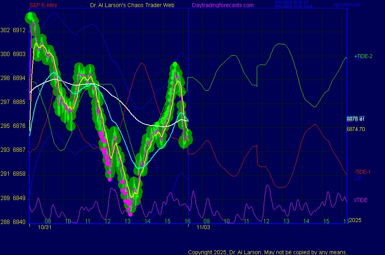Viewport: 385px width, 255px height.
Task: Click the 6894 price axis label
Action: coord(19,78)
